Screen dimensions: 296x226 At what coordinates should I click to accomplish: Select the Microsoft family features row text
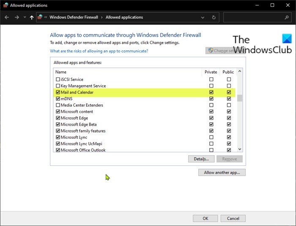coord(83,131)
